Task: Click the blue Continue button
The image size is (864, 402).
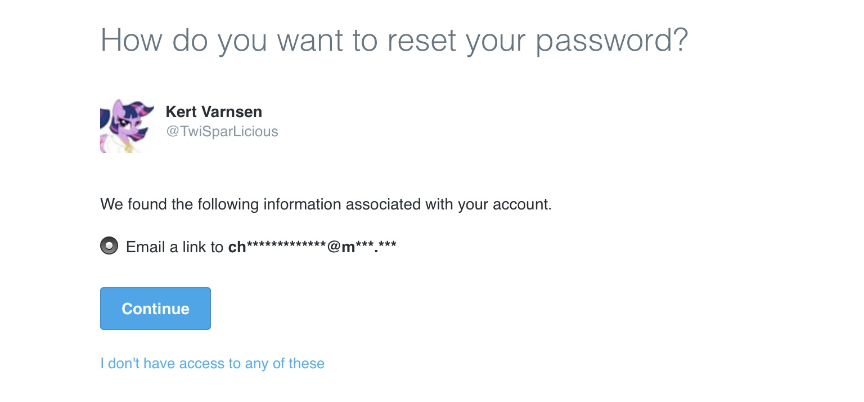Action: click(155, 309)
